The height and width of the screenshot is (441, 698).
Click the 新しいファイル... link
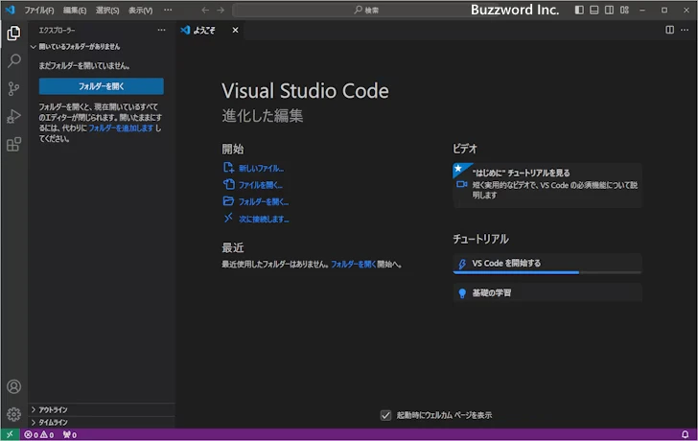[261, 168]
